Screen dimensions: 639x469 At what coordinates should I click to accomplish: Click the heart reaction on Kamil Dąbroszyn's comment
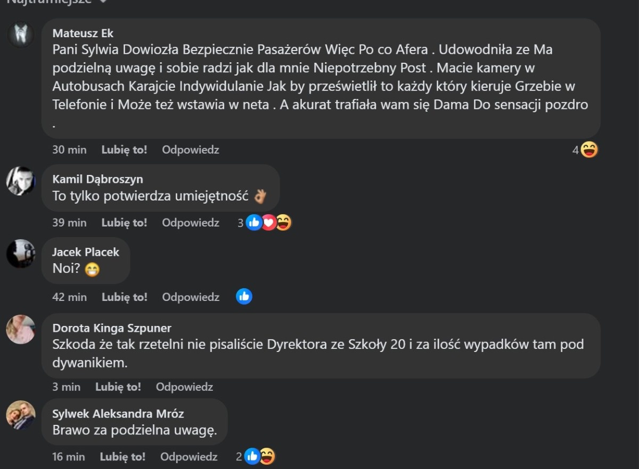pos(269,223)
